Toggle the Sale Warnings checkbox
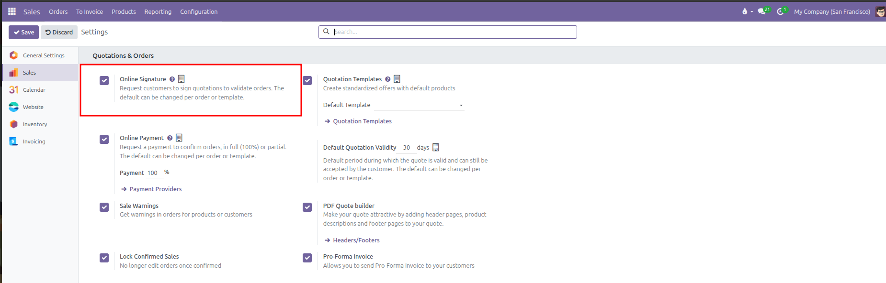This screenshot has height=283, width=886. point(104,207)
